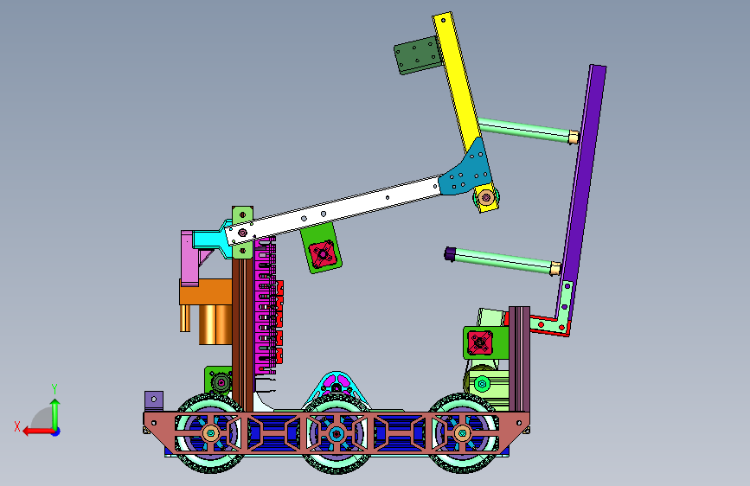
Task: Select the cyan bracket at the white arm's left end
Action: (x=210, y=240)
